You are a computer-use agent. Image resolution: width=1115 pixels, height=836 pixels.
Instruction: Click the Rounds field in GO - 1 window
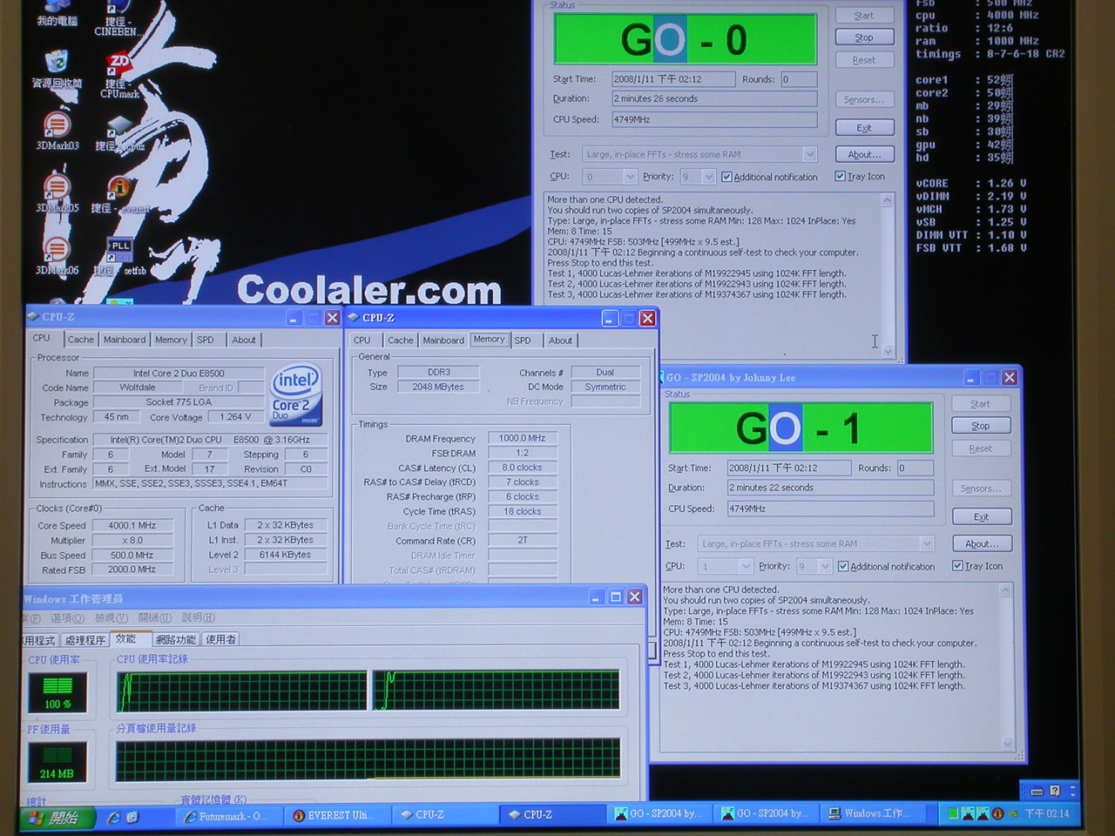[915, 468]
